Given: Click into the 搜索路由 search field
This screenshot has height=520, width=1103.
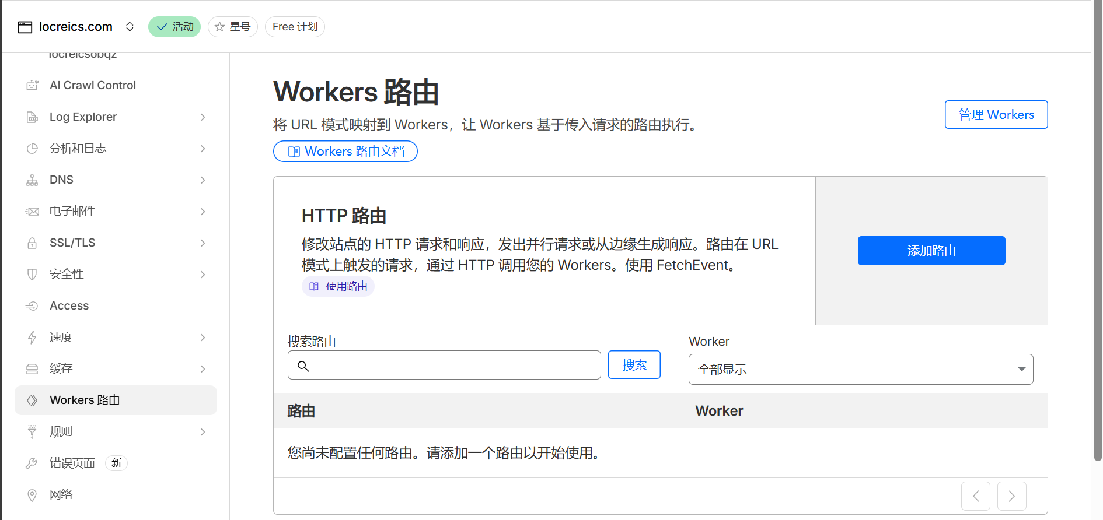Looking at the screenshot, I should [452, 366].
